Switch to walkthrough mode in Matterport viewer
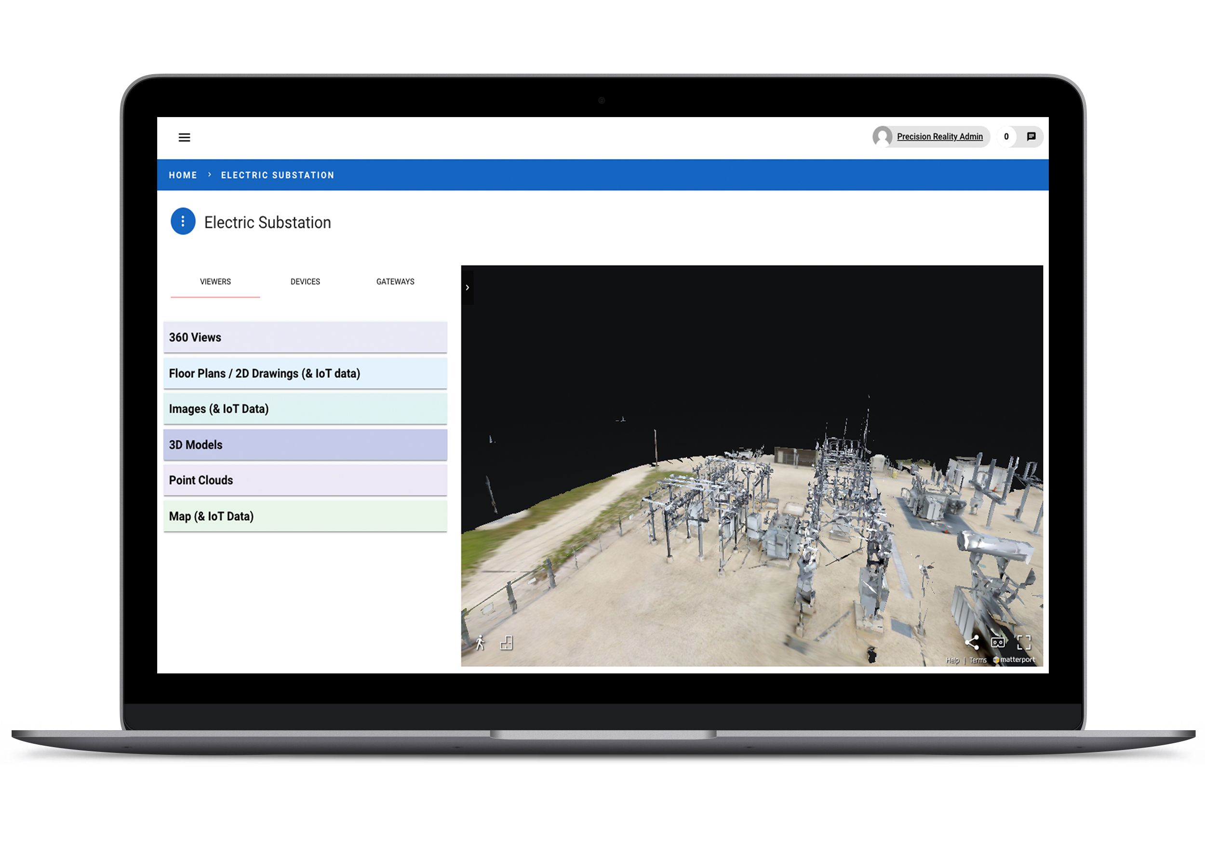1205x843 pixels. tap(480, 643)
